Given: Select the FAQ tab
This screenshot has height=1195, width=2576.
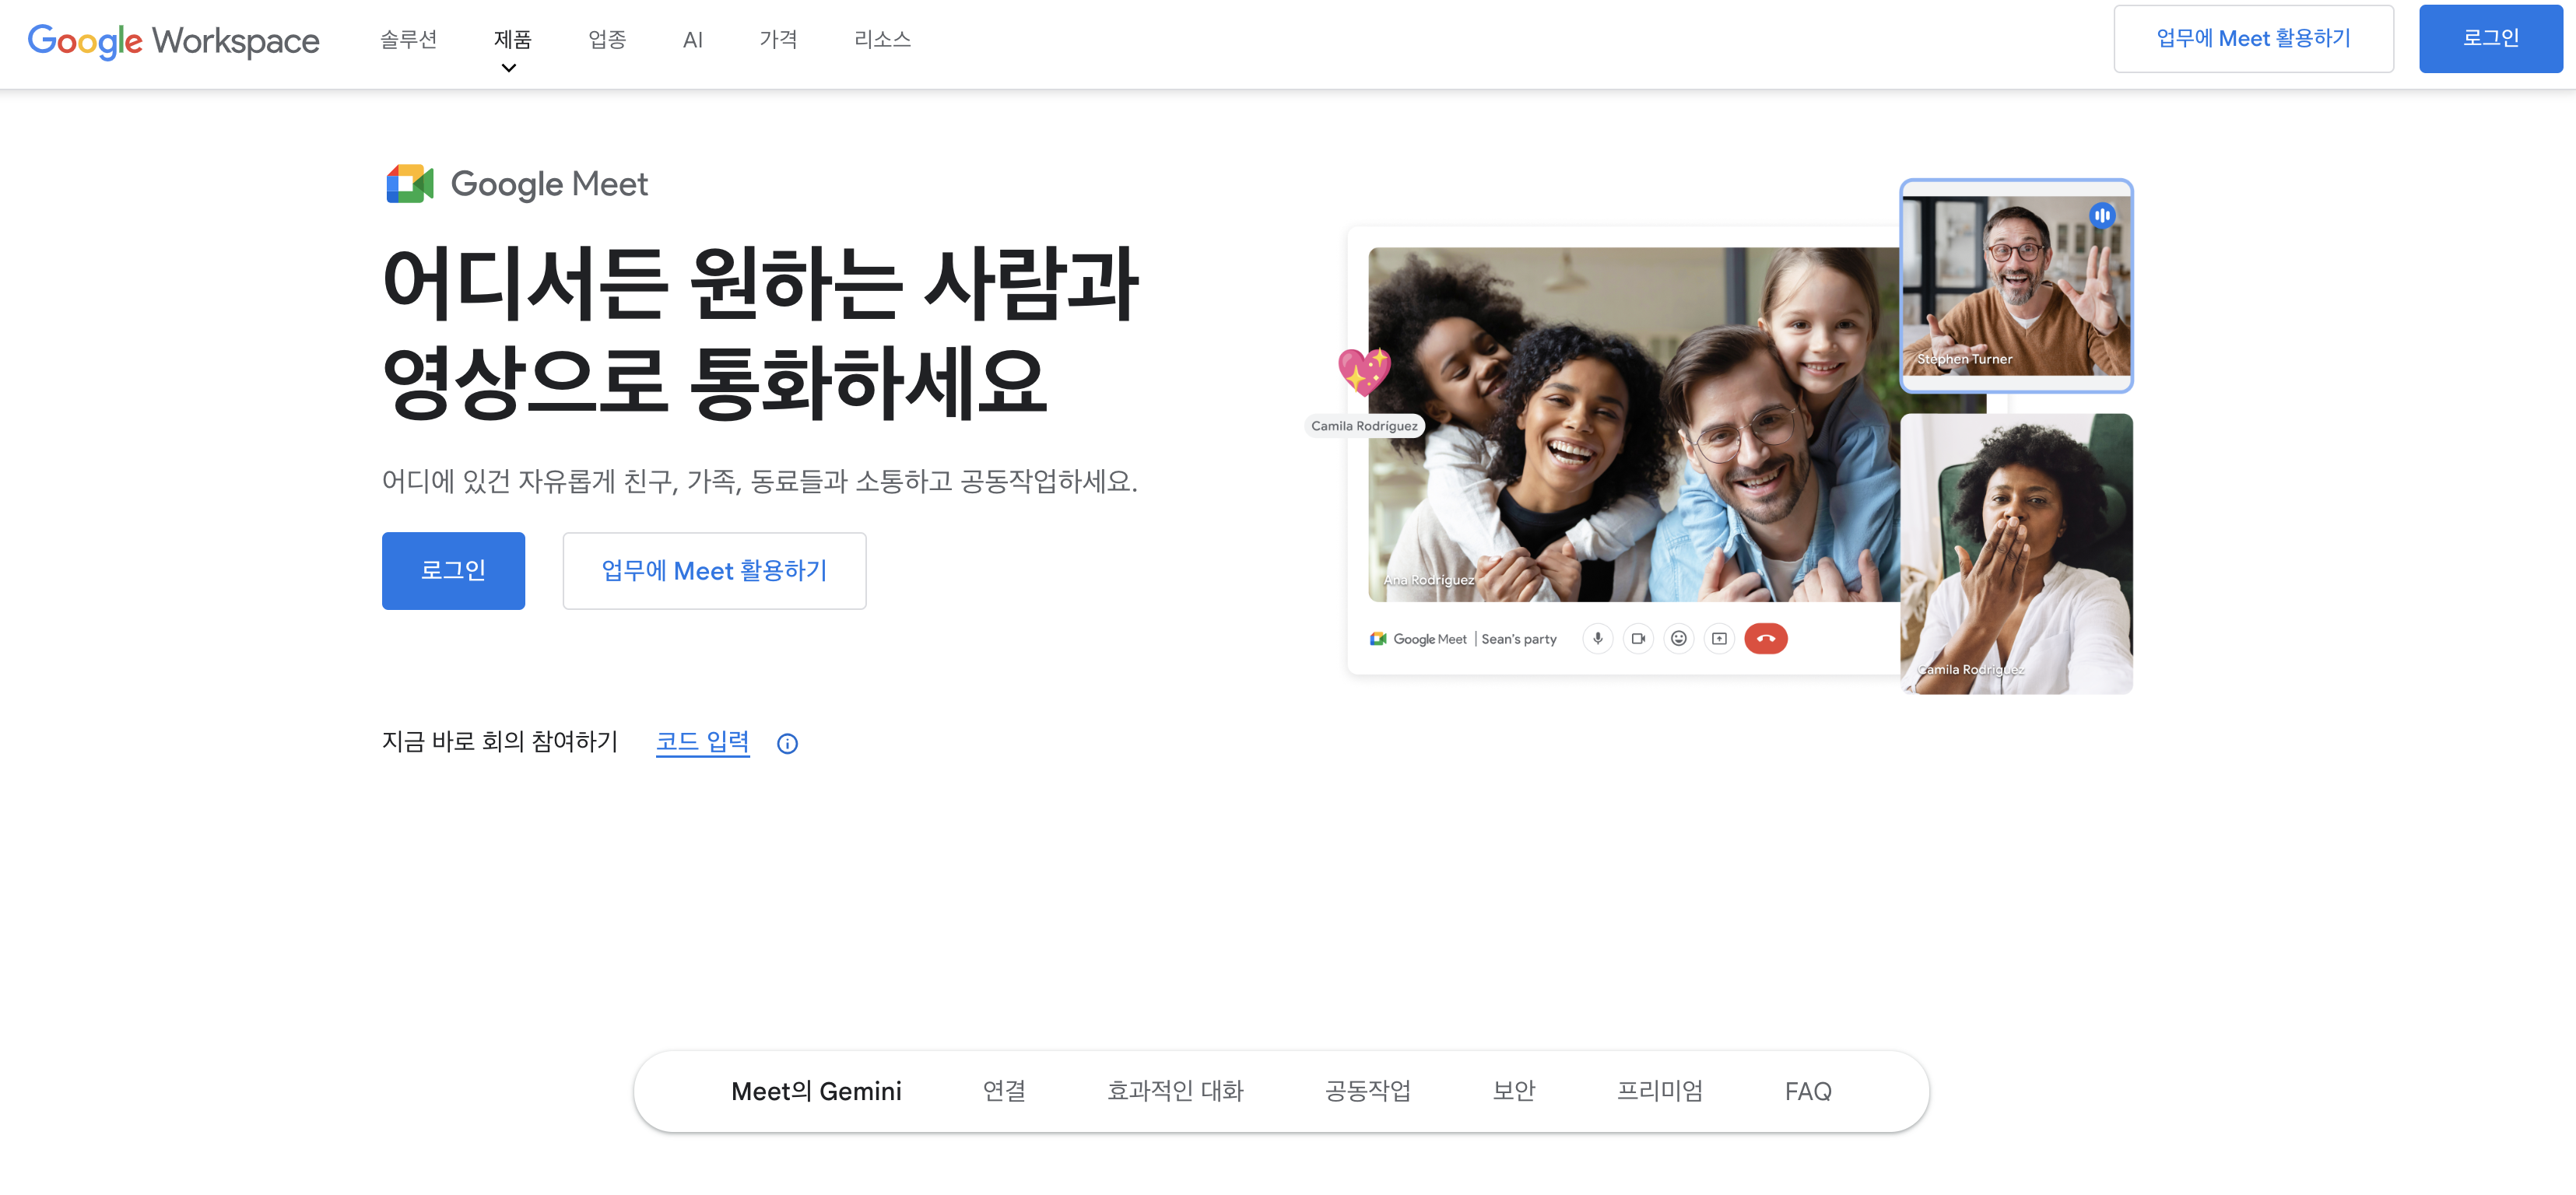Looking at the screenshot, I should tap(1808, 1091).
